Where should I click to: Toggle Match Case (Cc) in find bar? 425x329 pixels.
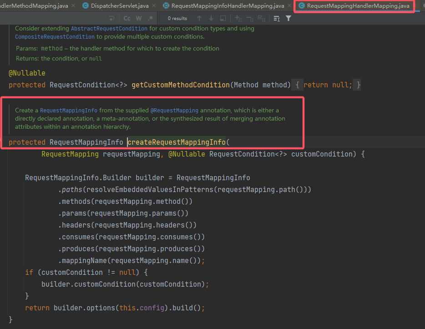tap(127, 18)
